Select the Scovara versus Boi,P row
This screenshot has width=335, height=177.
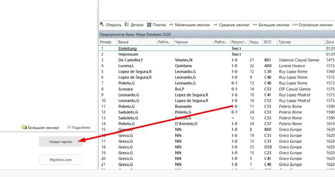click(217, 89)
